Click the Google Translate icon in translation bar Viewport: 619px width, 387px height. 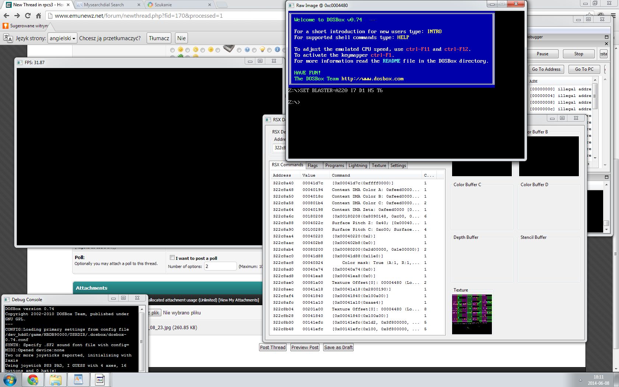point(8,38)
